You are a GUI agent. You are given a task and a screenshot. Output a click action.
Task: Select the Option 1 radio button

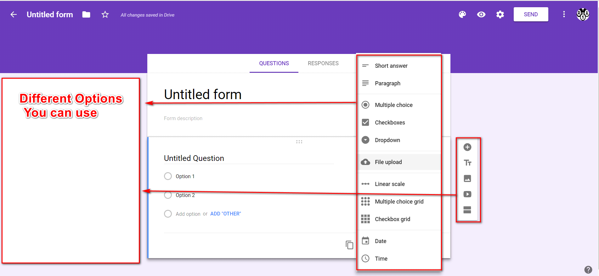click(168, 176)
